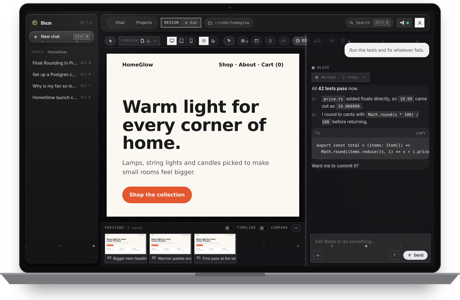Open the user profile avatar
The width and height of the screenshot is (460, 300).
click(x=420, y=23)
